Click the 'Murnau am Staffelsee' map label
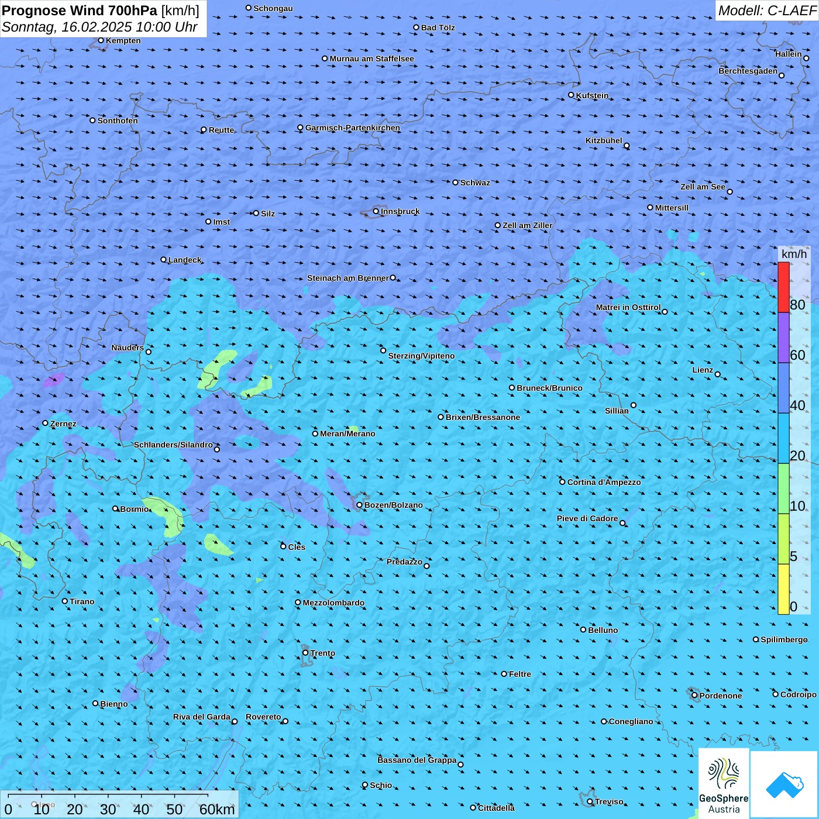The image size is (819, 819). click(x=371, y=58)
